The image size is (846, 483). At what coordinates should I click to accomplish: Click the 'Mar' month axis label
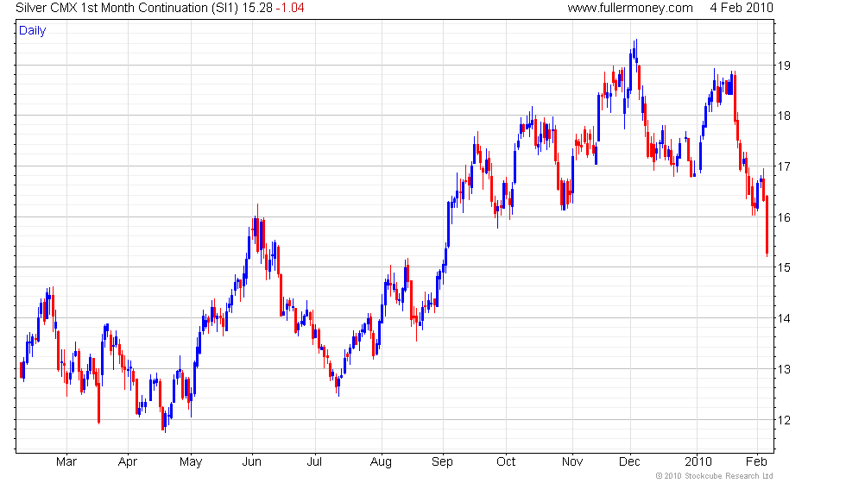(x=66, y=462)
